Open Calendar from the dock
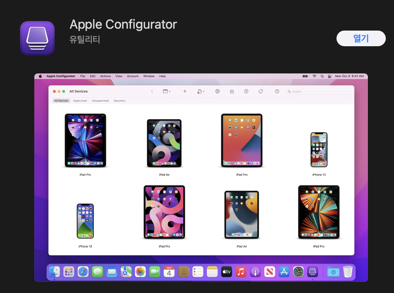Screen dimensions: 394x293 (x=169, y=272)
